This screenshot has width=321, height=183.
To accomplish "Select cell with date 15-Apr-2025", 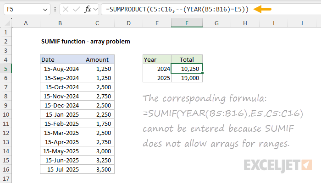I will [x=60, y=142].
